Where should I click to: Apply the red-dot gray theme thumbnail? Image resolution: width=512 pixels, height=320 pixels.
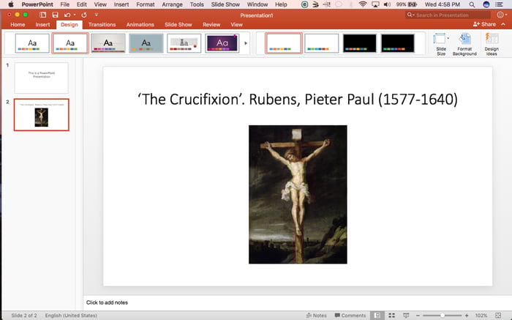point(184,43)
